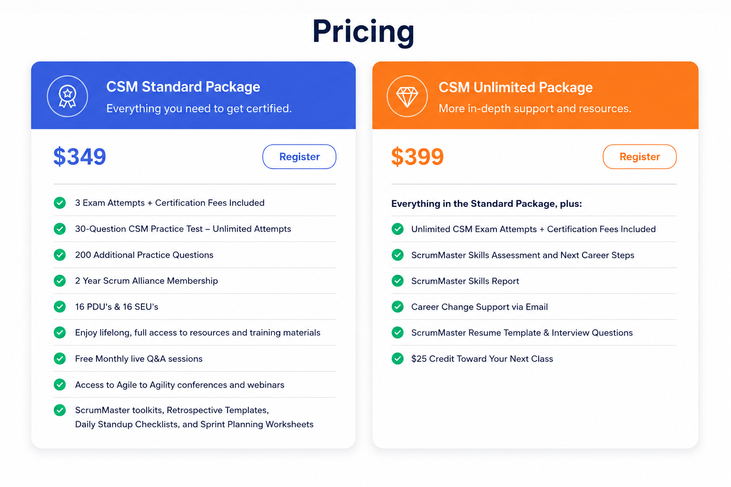
Task: Click the $399 price text
Action: (417, 156)
